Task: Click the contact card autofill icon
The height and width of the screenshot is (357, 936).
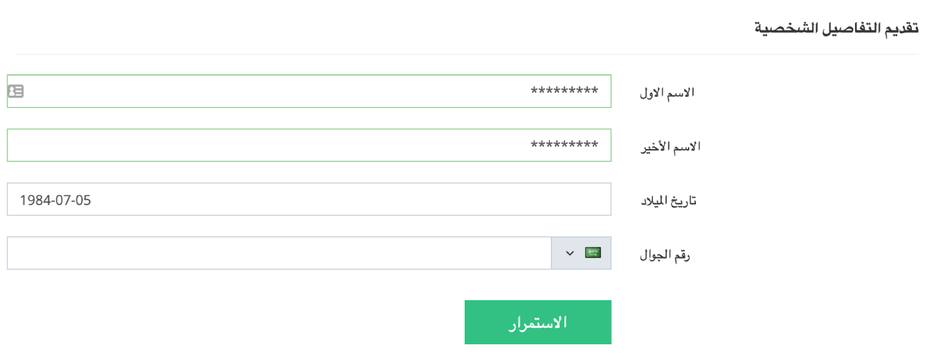Action: click(x=16, y=91)
